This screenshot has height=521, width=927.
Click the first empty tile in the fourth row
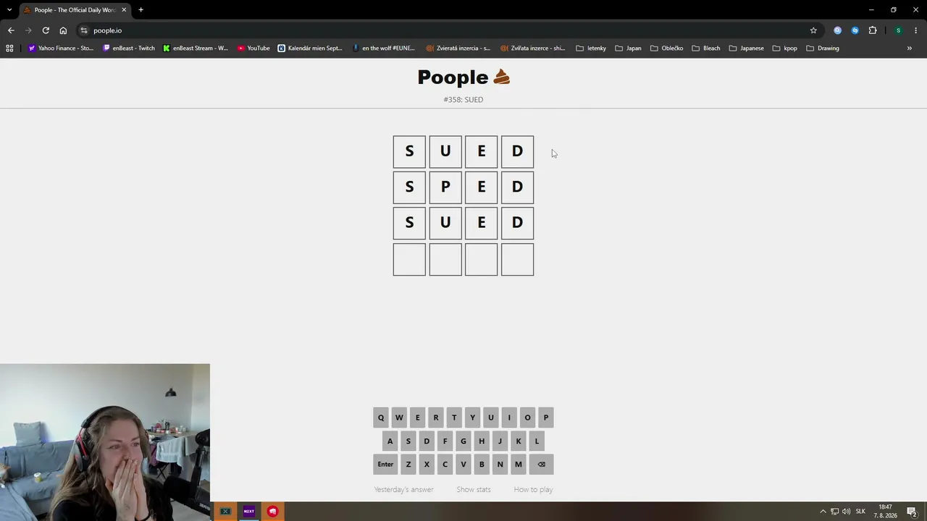[x=409, y=260]
